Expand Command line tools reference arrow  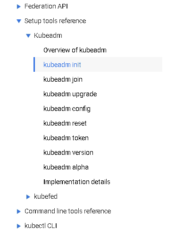pos(19,212)
